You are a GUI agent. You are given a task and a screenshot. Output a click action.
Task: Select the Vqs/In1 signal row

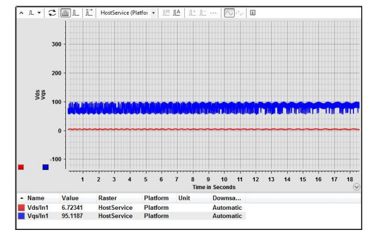click(x=40, y=216)
